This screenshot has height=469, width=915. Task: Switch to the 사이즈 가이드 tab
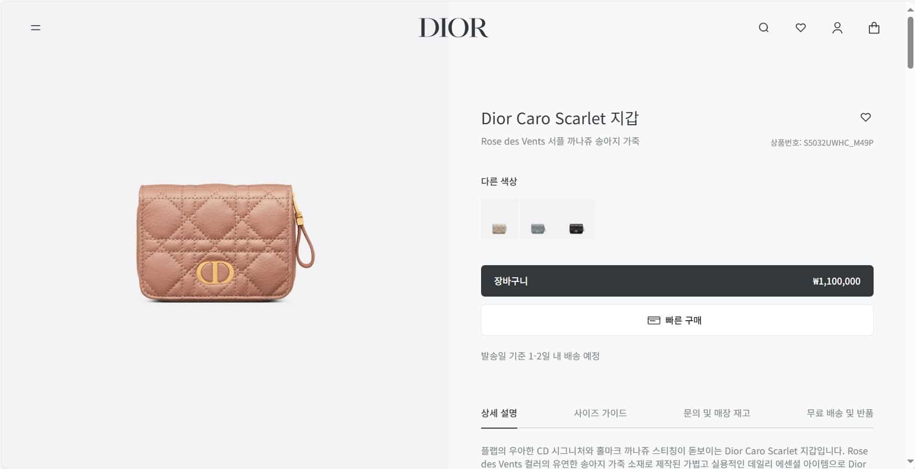click(x=600, y=413)
